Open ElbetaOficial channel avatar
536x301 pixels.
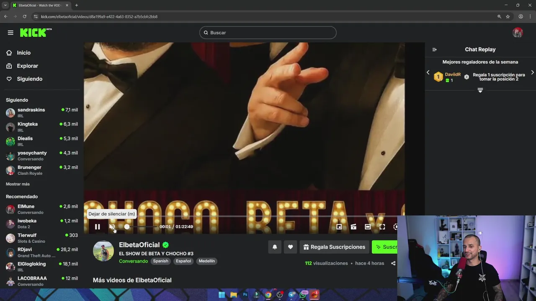coord(103,251)
